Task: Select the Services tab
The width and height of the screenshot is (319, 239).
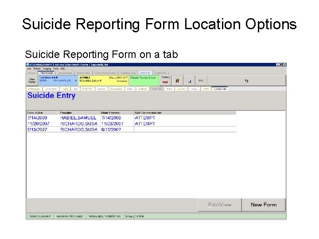Action: (x=101, y=89)
